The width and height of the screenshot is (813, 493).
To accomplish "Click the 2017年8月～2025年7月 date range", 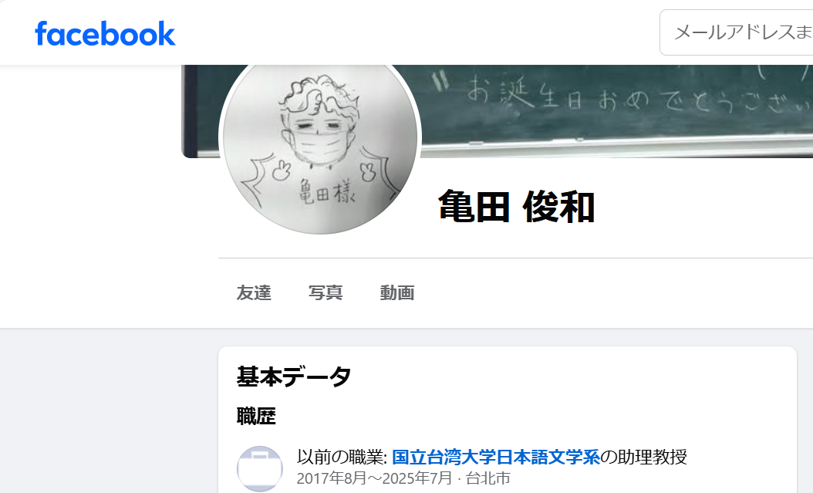I will (374, 478).
